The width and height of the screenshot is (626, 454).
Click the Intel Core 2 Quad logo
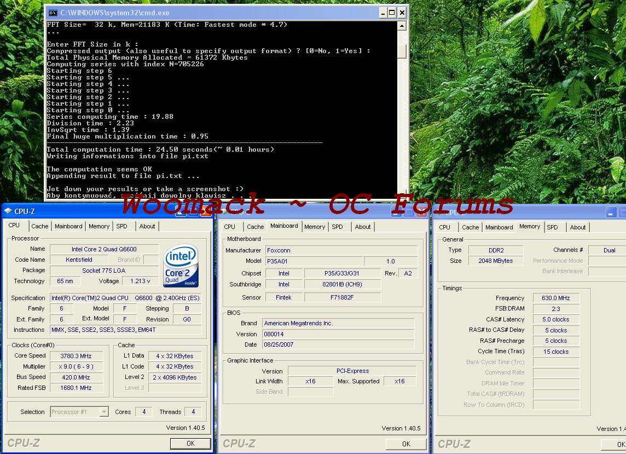181,266
